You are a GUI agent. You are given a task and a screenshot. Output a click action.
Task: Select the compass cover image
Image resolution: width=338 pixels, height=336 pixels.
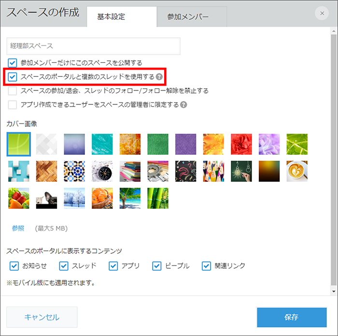pos(102,171)
